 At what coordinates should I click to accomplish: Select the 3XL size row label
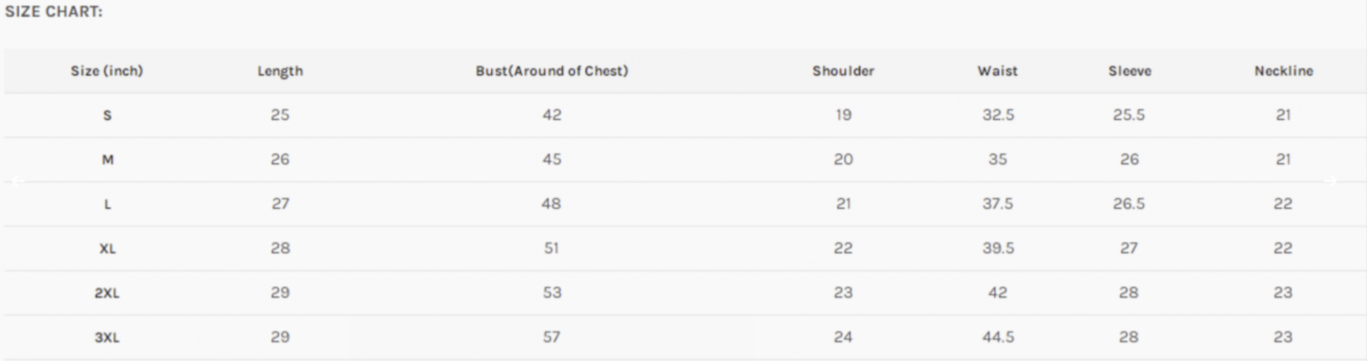(x=107, y=337)
